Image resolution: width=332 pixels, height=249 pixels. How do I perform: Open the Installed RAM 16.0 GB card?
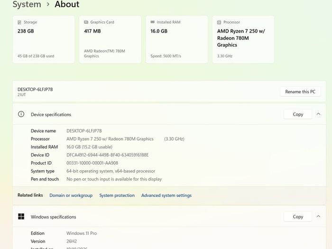point(176,39)
